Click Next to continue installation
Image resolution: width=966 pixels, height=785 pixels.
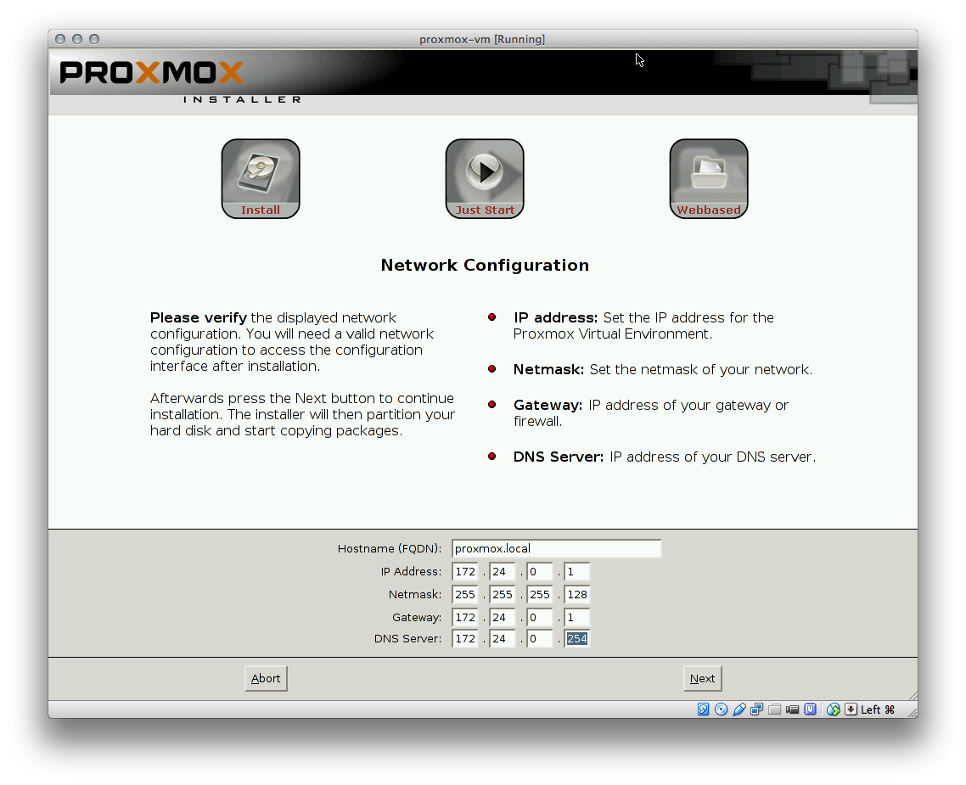coord(702,678)
